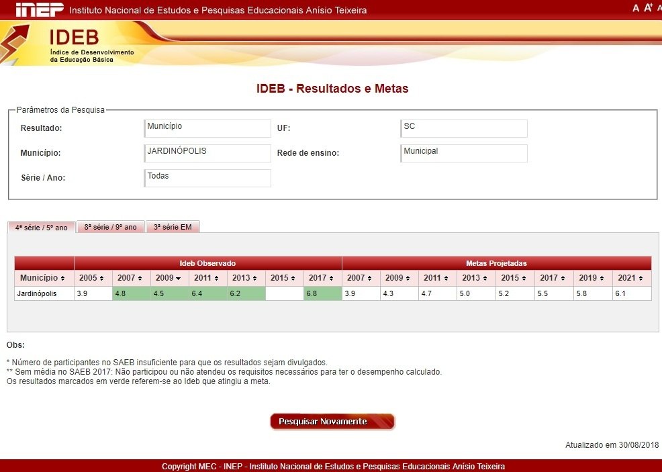Reset font size with plain 'A' icon
Image resolution: width=662 pixels, height=472 pixels.
pos(636,8)
